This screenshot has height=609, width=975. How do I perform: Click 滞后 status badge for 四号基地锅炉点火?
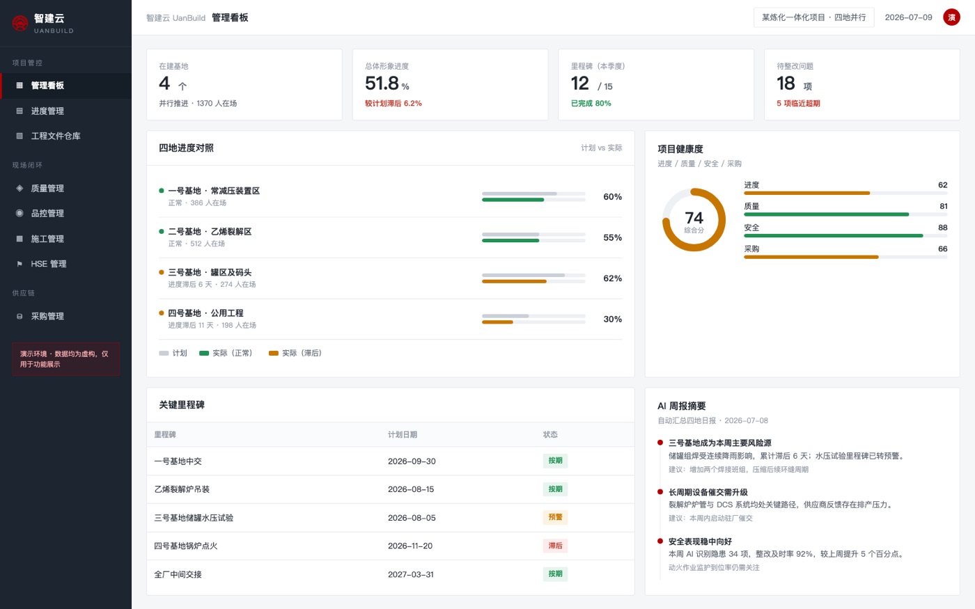click(555, 546)
